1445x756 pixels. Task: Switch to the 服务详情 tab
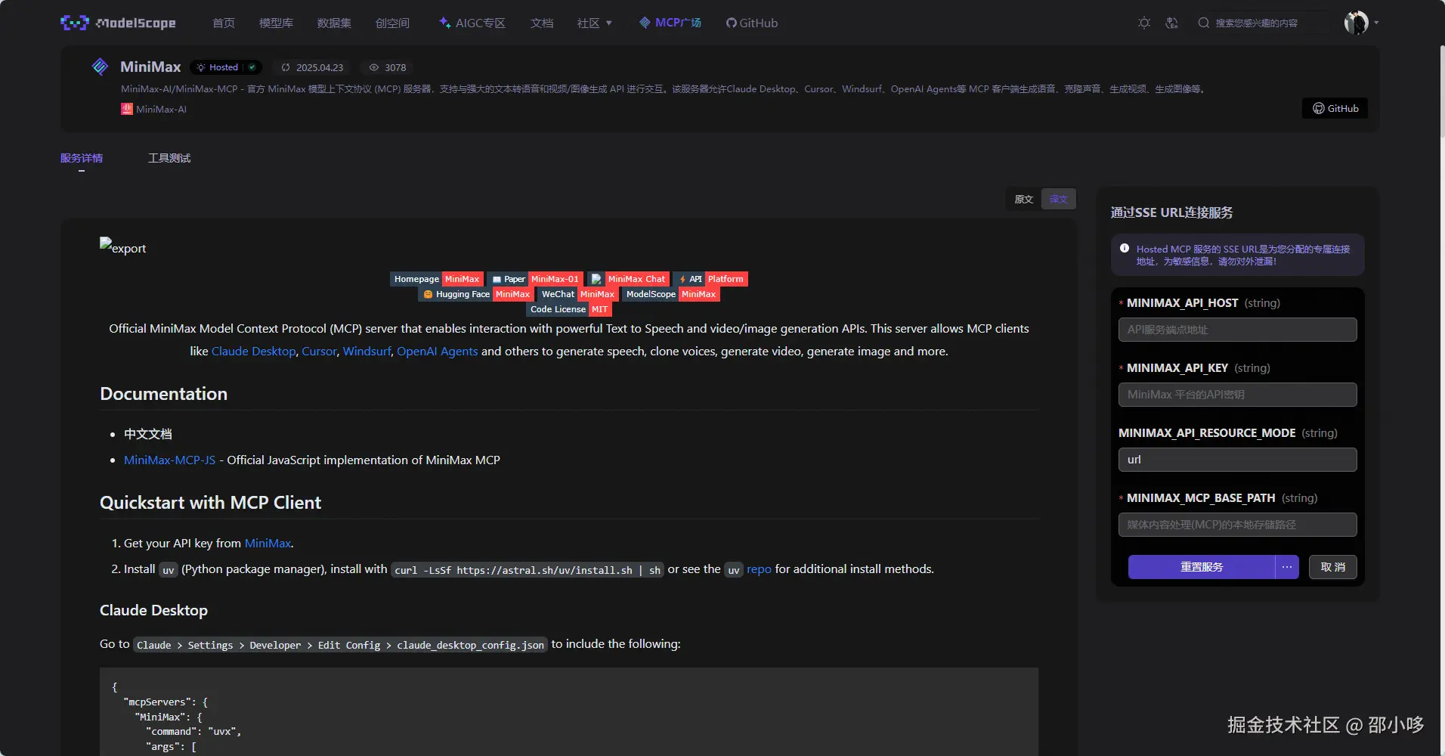pos(82,158)
